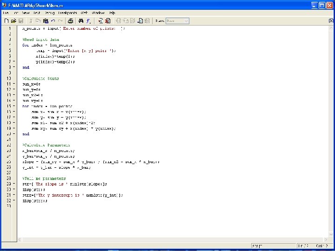The image size is (335, 251).
Task: Click the 'script' status bar field
Action: [273, 246]
